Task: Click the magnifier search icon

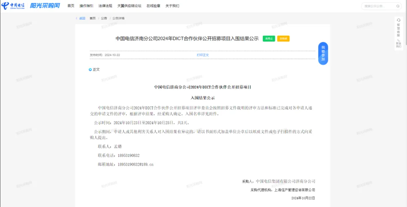Action: 398,6
